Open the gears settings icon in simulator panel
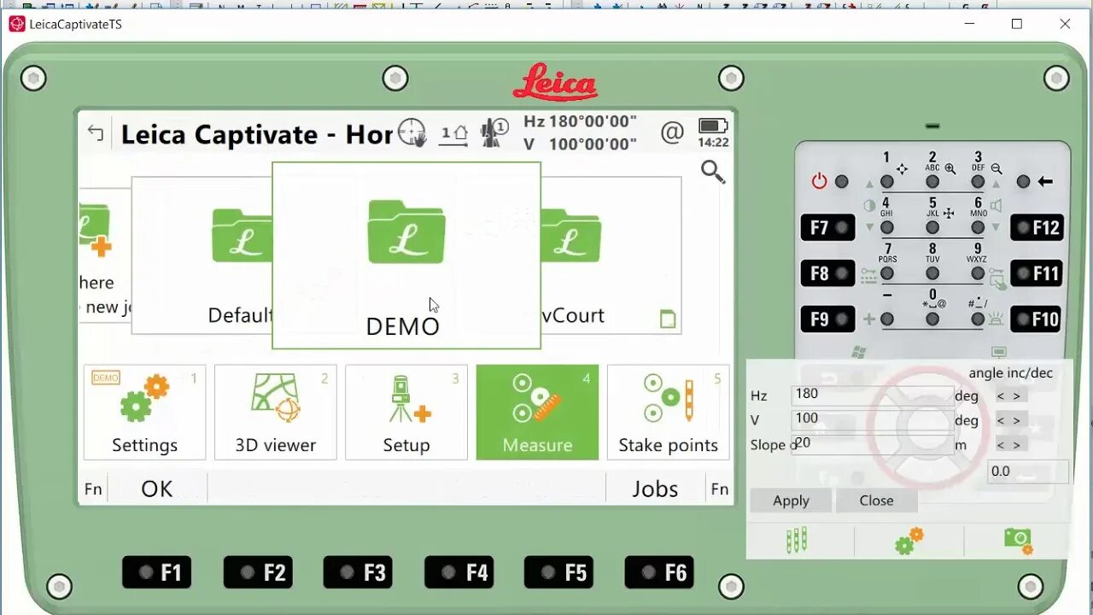 tap(909, 541)
